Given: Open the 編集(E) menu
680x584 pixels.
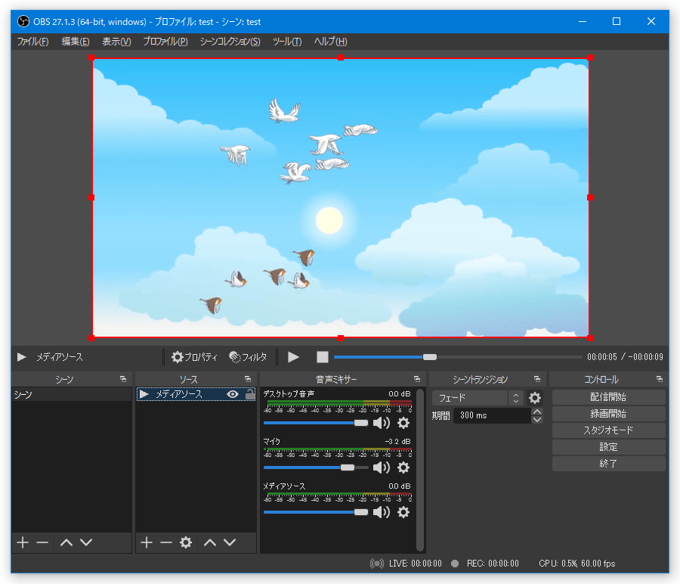Looking at the screenshot, I should (76, 42).
